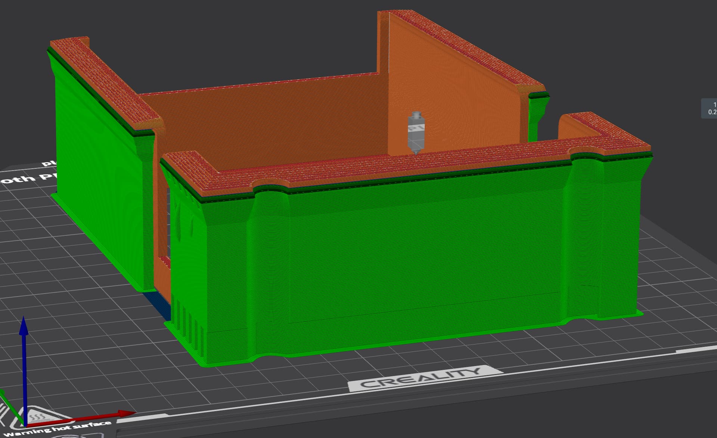
Task: Click the gray nozzle print head marker
Action: (416, 133)
